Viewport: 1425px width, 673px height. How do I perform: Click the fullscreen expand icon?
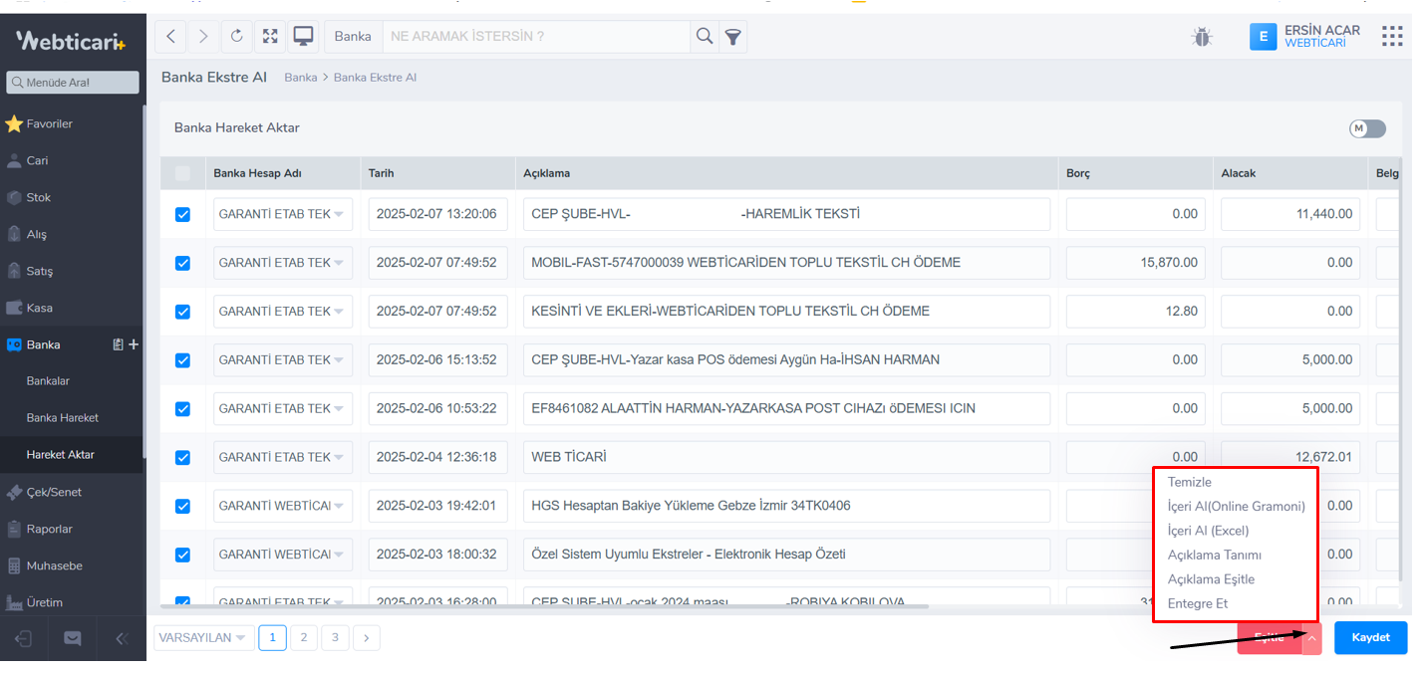[270, 37]
